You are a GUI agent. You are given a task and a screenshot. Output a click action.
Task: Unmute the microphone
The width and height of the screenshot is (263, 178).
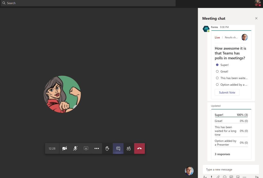(75, 148)
